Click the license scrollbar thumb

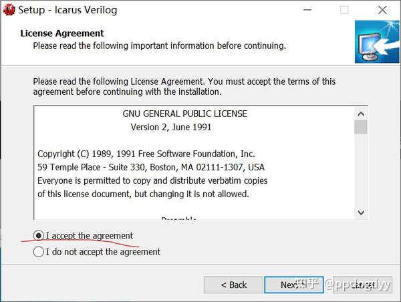(361, 127)
